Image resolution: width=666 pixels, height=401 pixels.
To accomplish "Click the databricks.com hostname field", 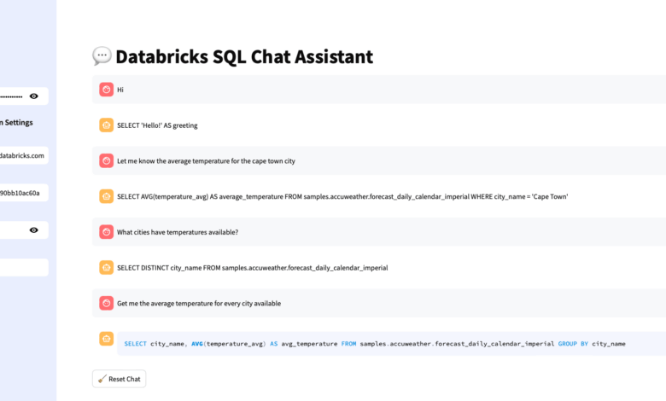I will coord(24,156).
